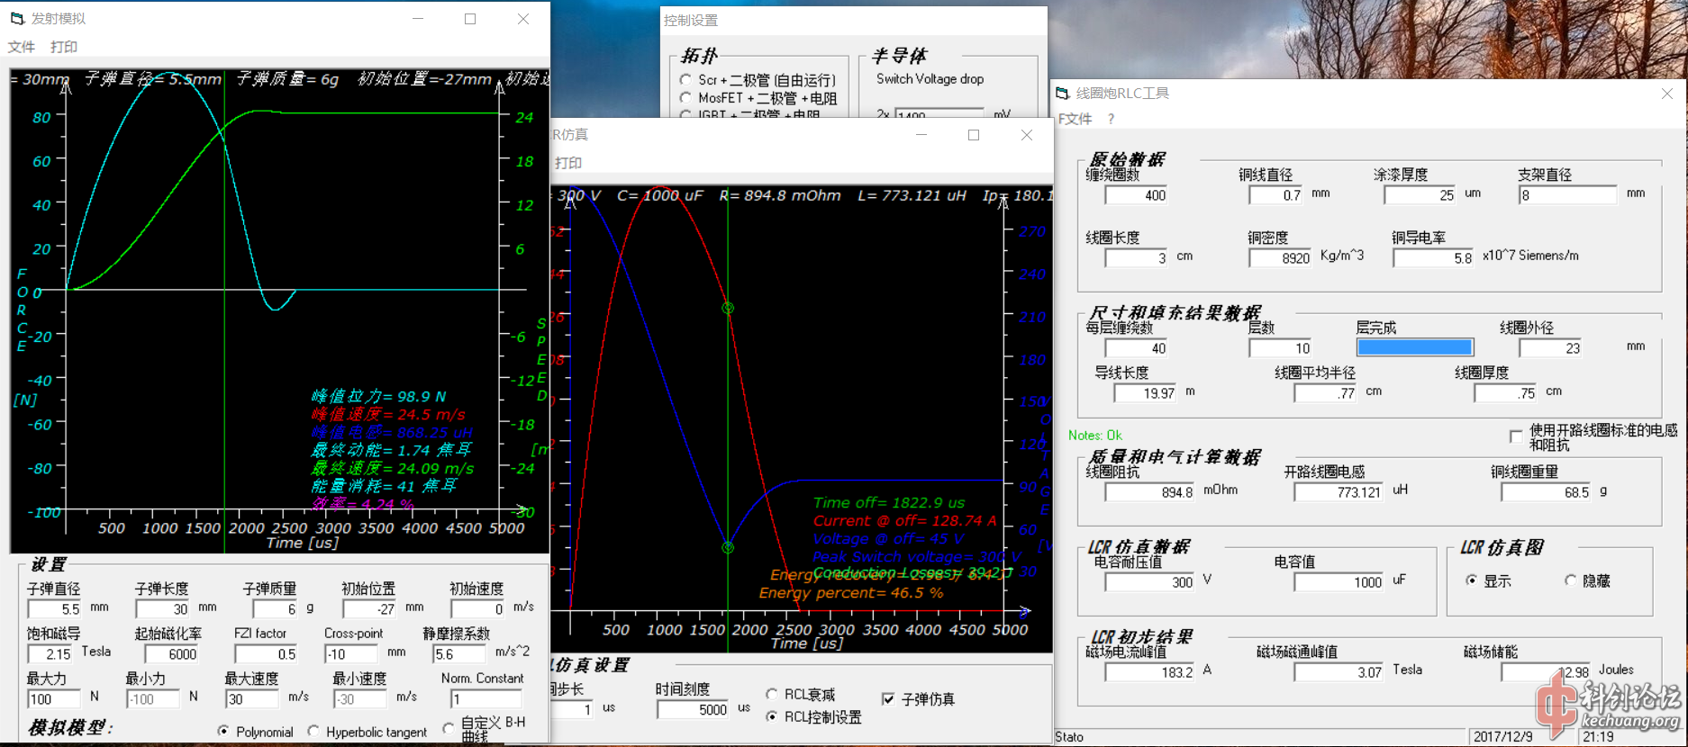Click the 起始磁化率 input field

[171, 654]
